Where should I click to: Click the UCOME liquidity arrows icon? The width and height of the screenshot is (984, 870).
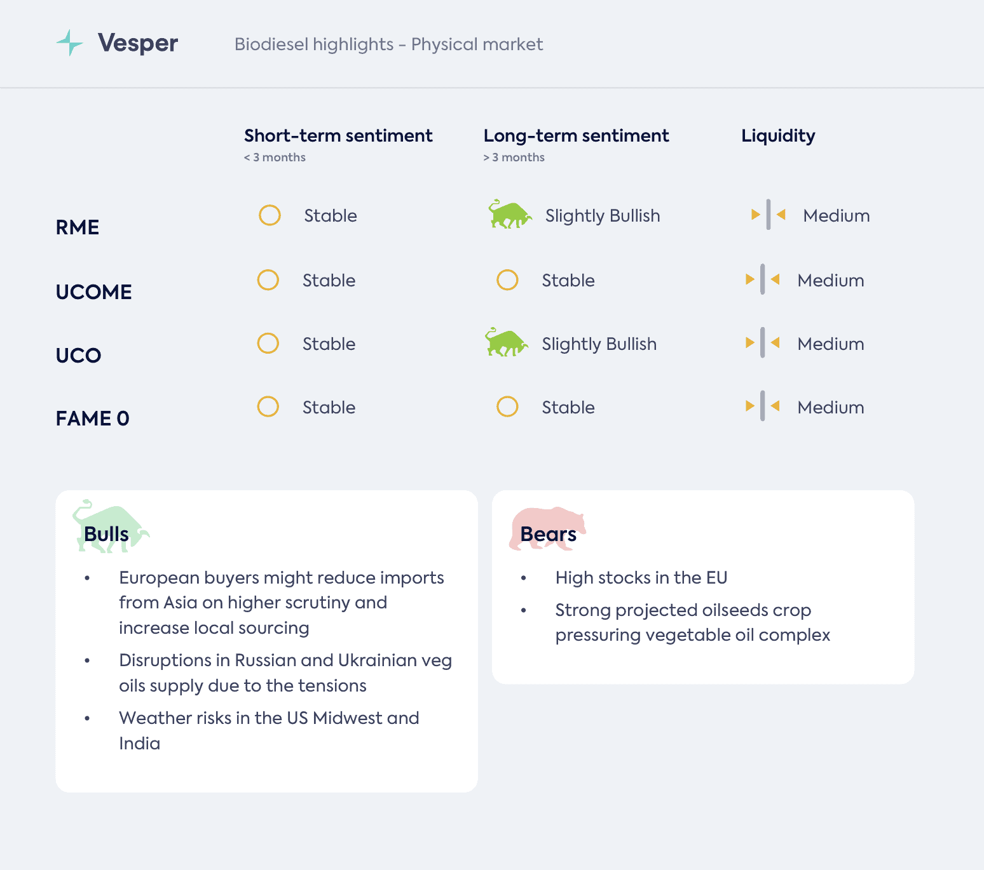coord(763,279)
